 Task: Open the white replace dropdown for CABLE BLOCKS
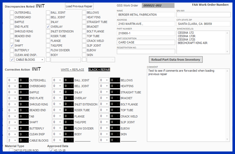click(15, 140)
